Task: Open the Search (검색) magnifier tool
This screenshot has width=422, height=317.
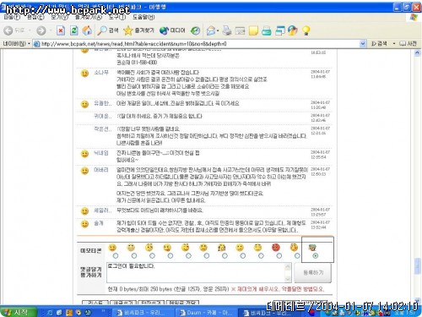Action: point(102,30)
